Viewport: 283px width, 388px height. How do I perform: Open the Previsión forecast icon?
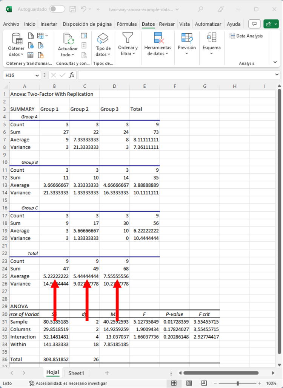click(187, 38)
